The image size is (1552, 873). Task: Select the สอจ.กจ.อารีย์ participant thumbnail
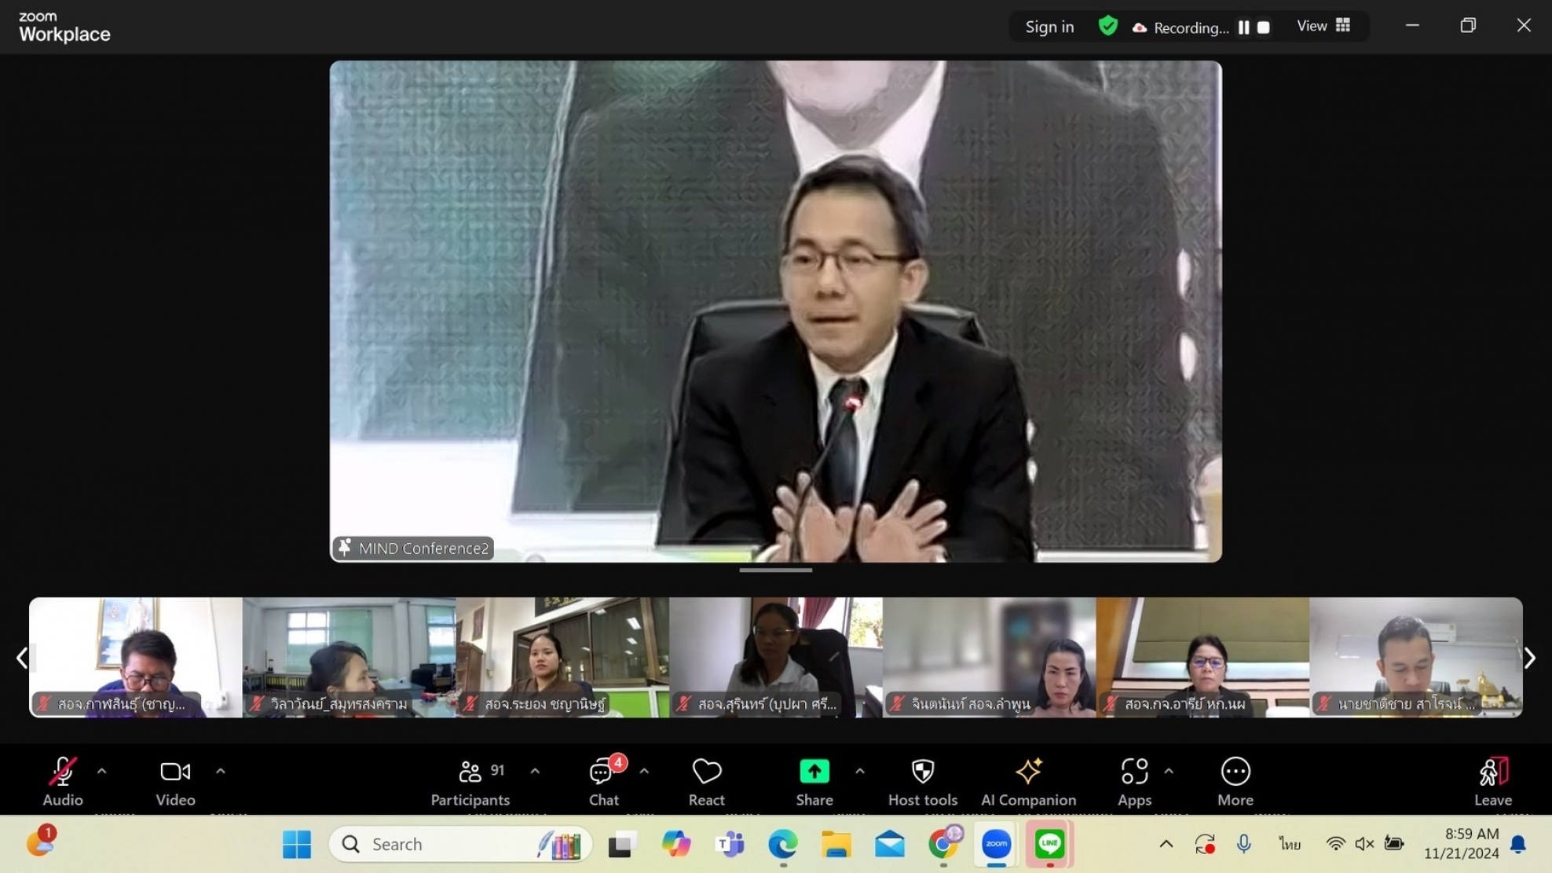pos(1202,657)
